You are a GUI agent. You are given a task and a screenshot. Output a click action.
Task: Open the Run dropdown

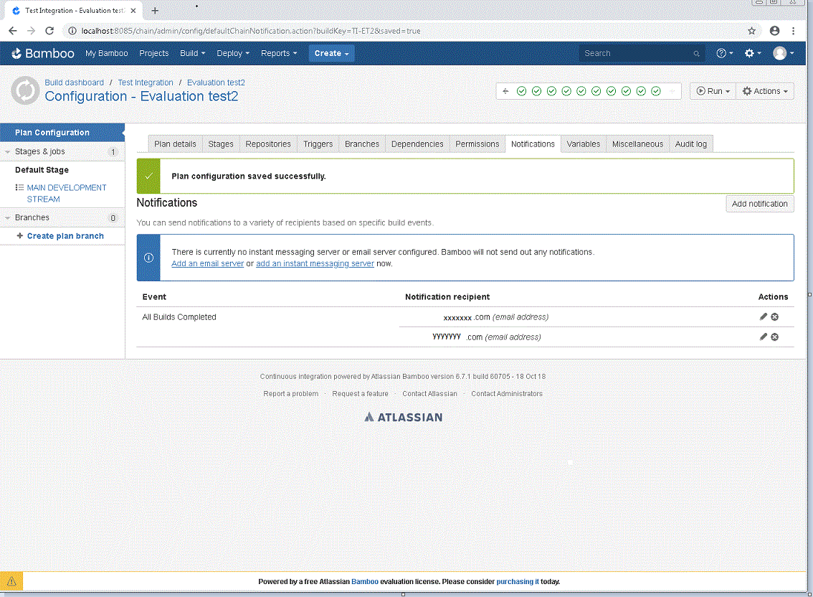coord(713,91)
